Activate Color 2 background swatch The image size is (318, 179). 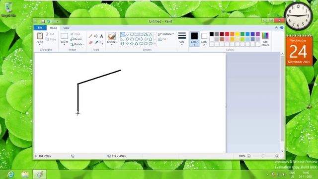(x=204, y=39)
